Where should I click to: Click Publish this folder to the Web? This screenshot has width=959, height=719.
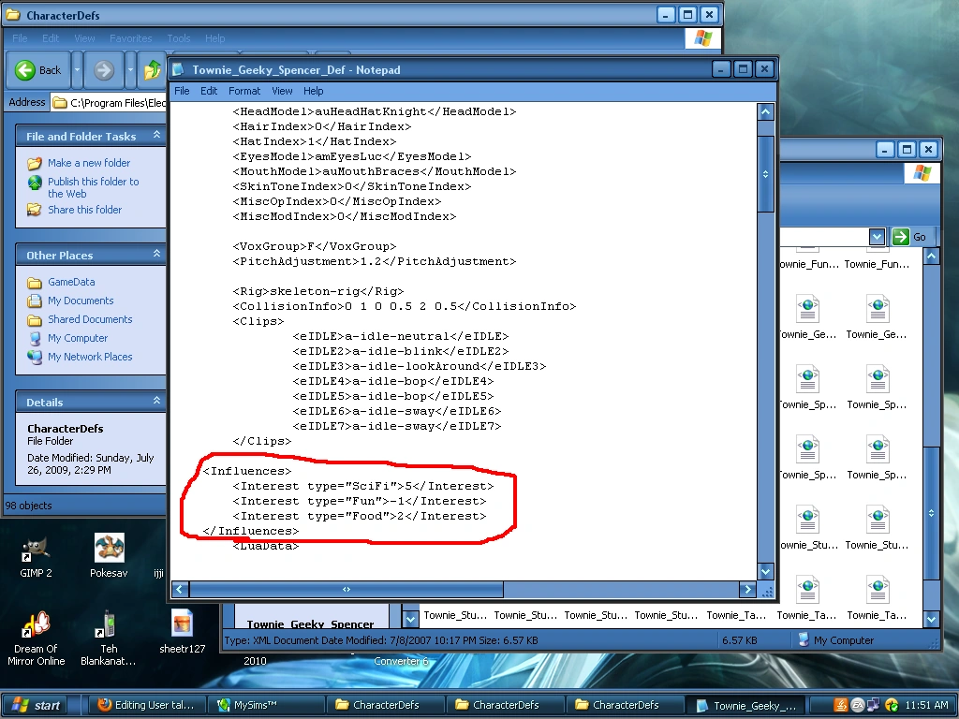point(94,187)
